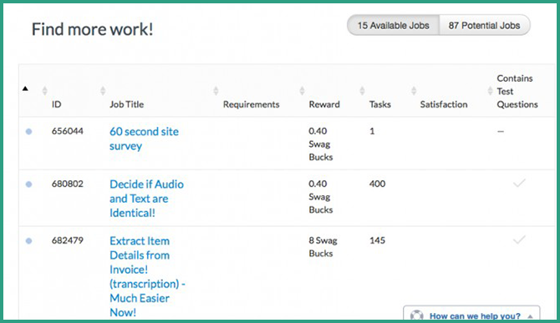The width and height of the screenshot is (560, 323).
Task: Select job ID 656044
Action: (67, 131)
